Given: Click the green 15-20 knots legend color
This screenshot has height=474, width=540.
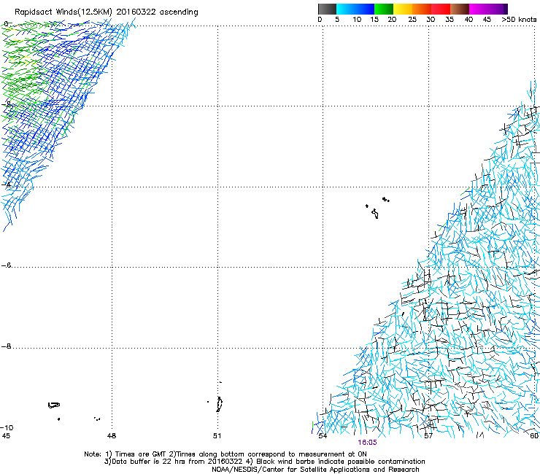Looking at the screenshot, I should (384, 9).
